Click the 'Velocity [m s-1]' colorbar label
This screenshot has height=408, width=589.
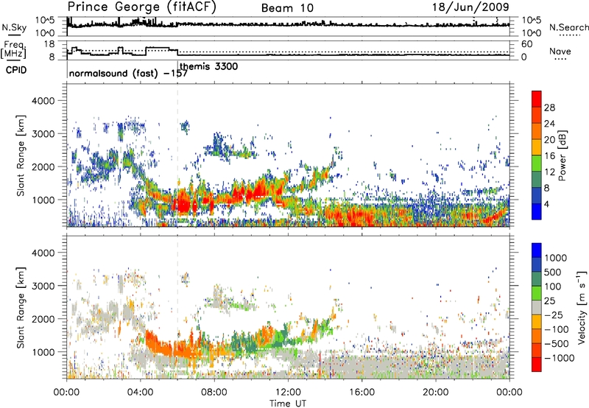(582, 307)
